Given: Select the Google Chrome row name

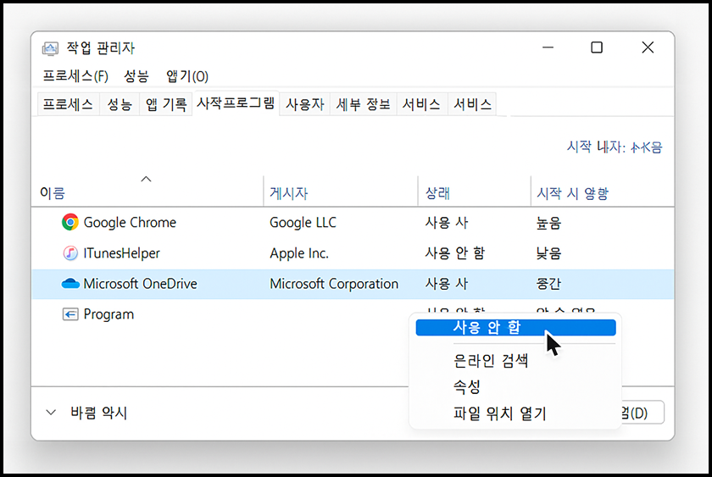Looking at the screenshot, I should pyautogui.click(x=130, y=222).
